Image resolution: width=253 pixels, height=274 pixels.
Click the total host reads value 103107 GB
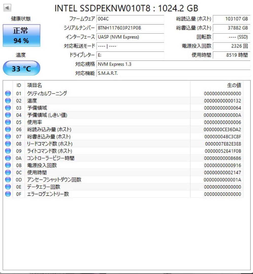(231, 19)
